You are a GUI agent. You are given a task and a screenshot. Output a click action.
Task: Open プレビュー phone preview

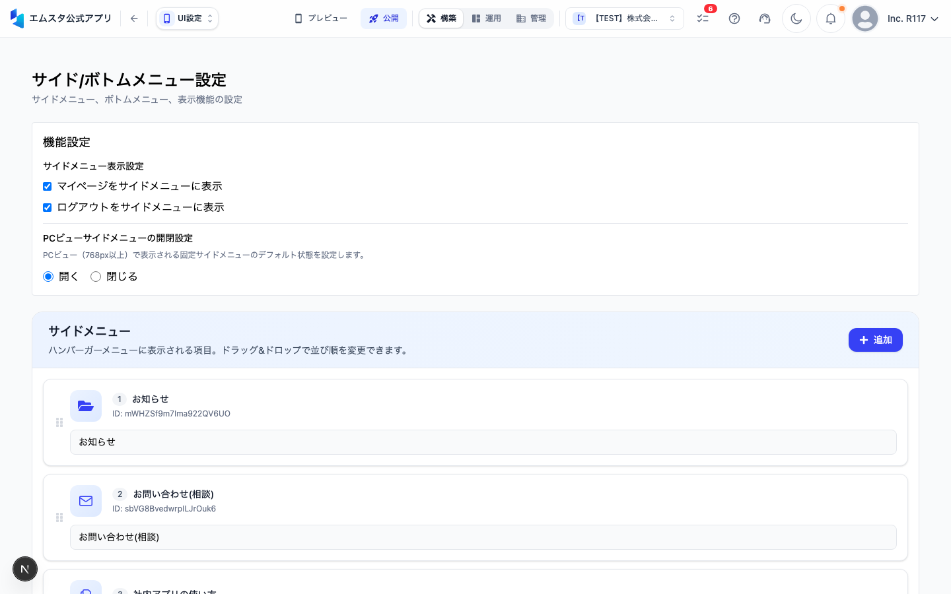(320, 18)
